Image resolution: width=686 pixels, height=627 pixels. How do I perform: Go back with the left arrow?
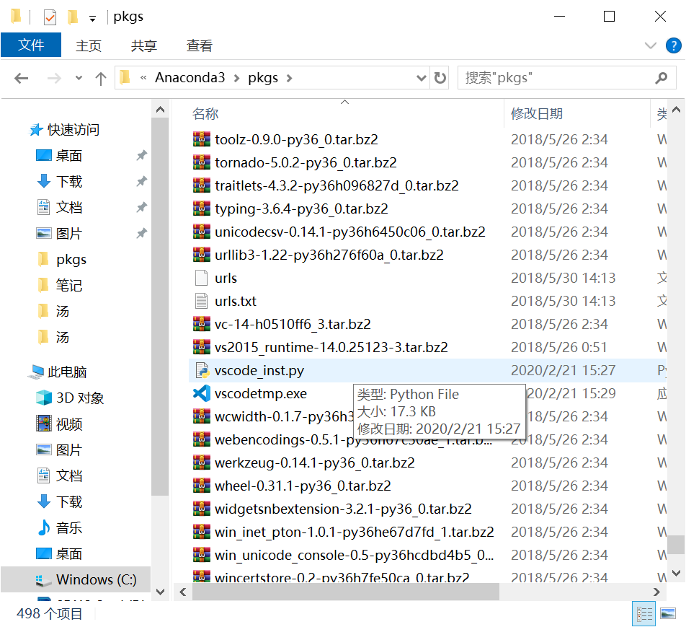(x=21, y=79)
